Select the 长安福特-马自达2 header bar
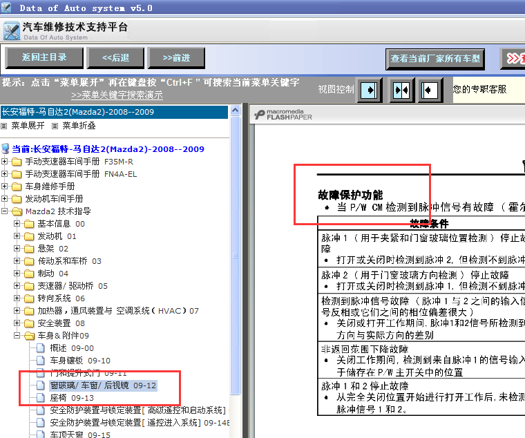Viewport: 525px width, 438px height. click(x=114, y=112)
